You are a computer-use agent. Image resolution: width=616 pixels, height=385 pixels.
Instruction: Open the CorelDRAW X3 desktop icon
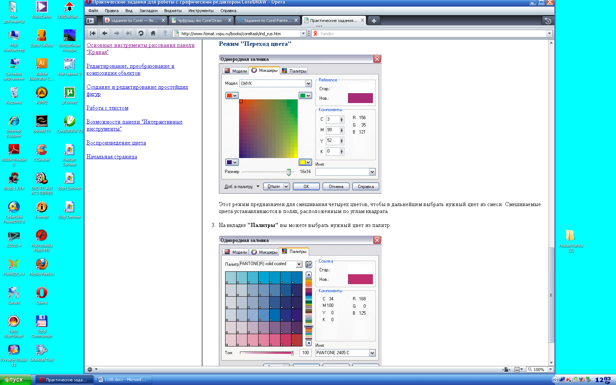(69, 124)
